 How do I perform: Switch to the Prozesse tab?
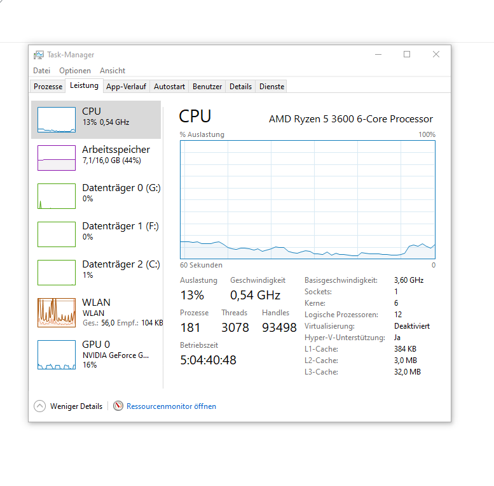point(48,87)
